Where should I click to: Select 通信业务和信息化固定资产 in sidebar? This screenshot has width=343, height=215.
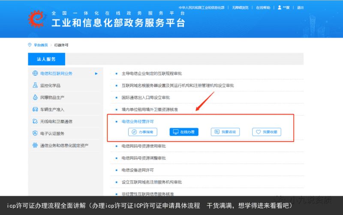click(x=64, y=146)
